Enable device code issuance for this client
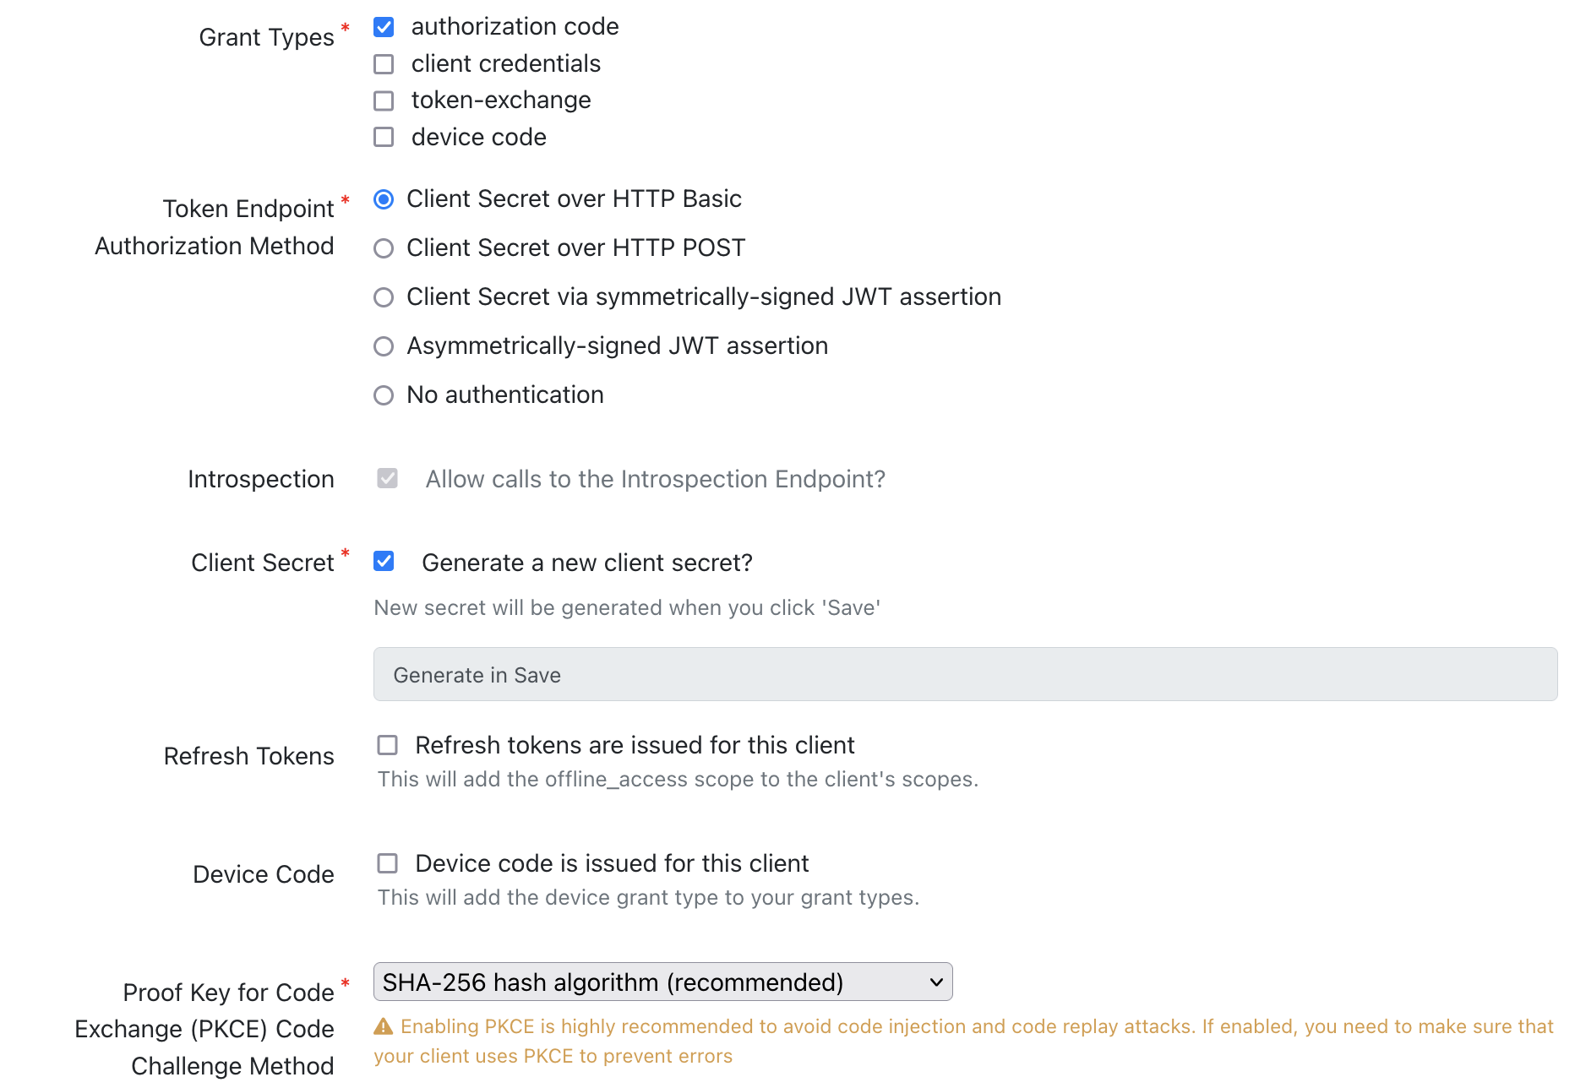 point(388,862)
